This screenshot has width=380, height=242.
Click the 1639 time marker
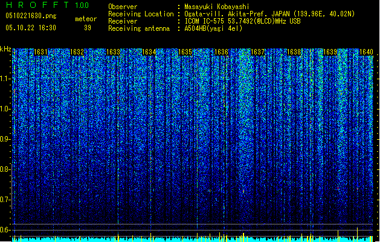tap(330, 52)
